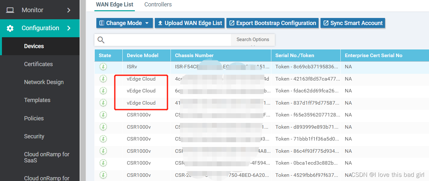This screenshot has width=429, height=181.
Task: Open Search Options dropdown
Action: 253,39
